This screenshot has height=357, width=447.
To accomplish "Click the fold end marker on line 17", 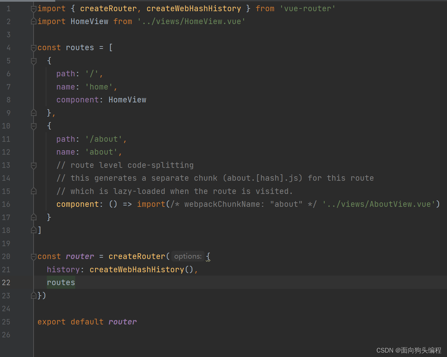I will 34,217.
